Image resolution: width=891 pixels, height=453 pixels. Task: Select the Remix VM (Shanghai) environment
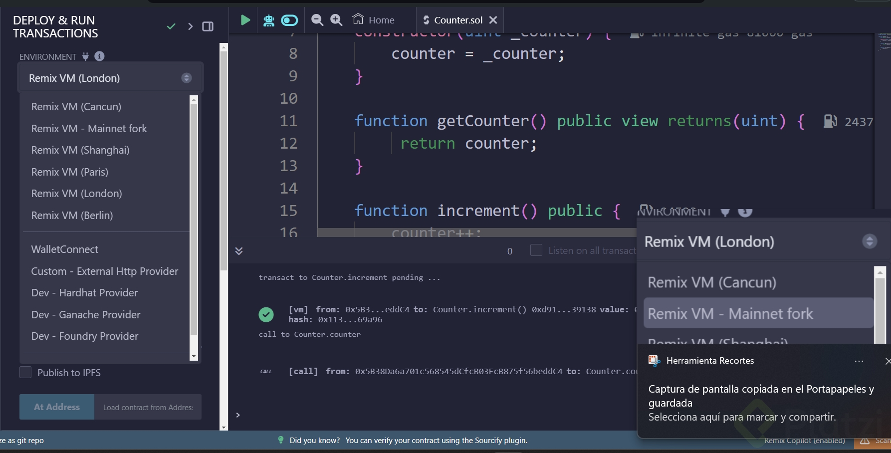(80, 150)
